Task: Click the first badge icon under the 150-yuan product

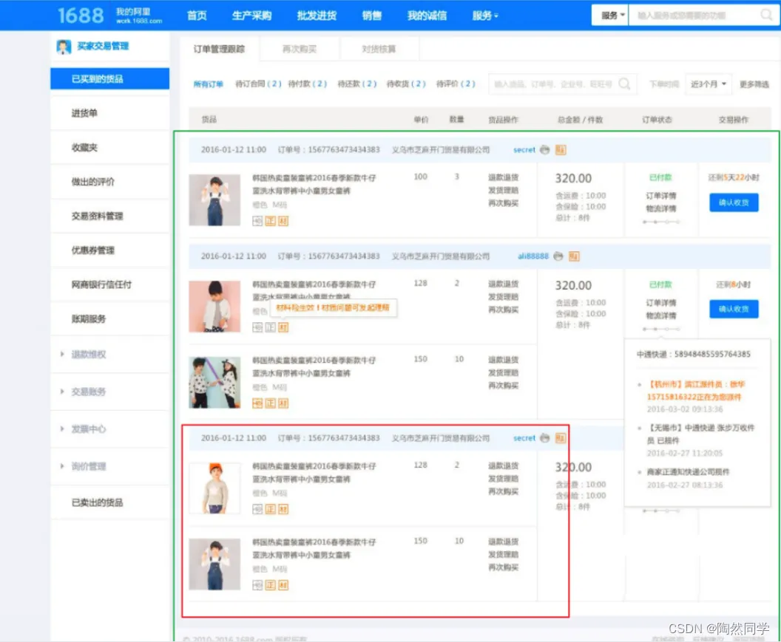Action: tap(257, 403)
